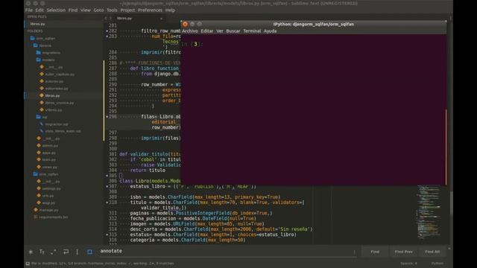477x268 pixels.
Task: Toggle in selection search option
Action: click(x=78, y=252)
